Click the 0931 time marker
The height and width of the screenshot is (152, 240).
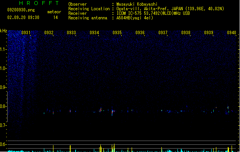coord(26,33)
